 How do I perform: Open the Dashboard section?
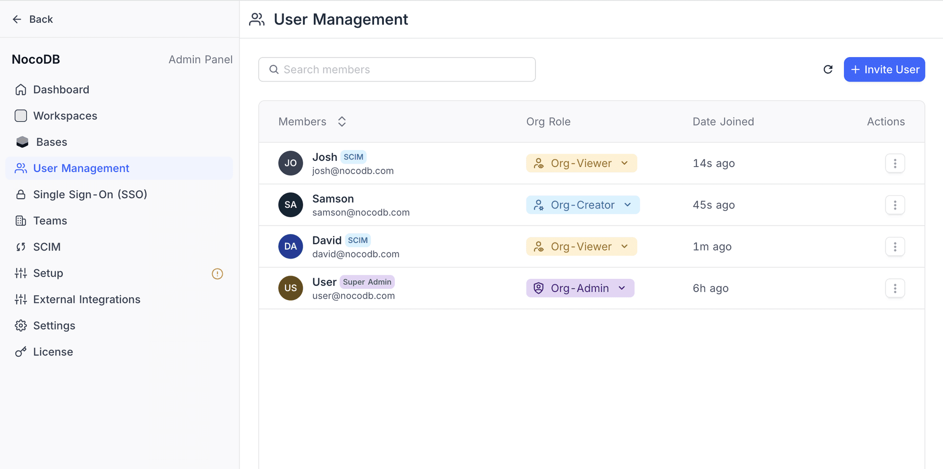click(61, 89)
